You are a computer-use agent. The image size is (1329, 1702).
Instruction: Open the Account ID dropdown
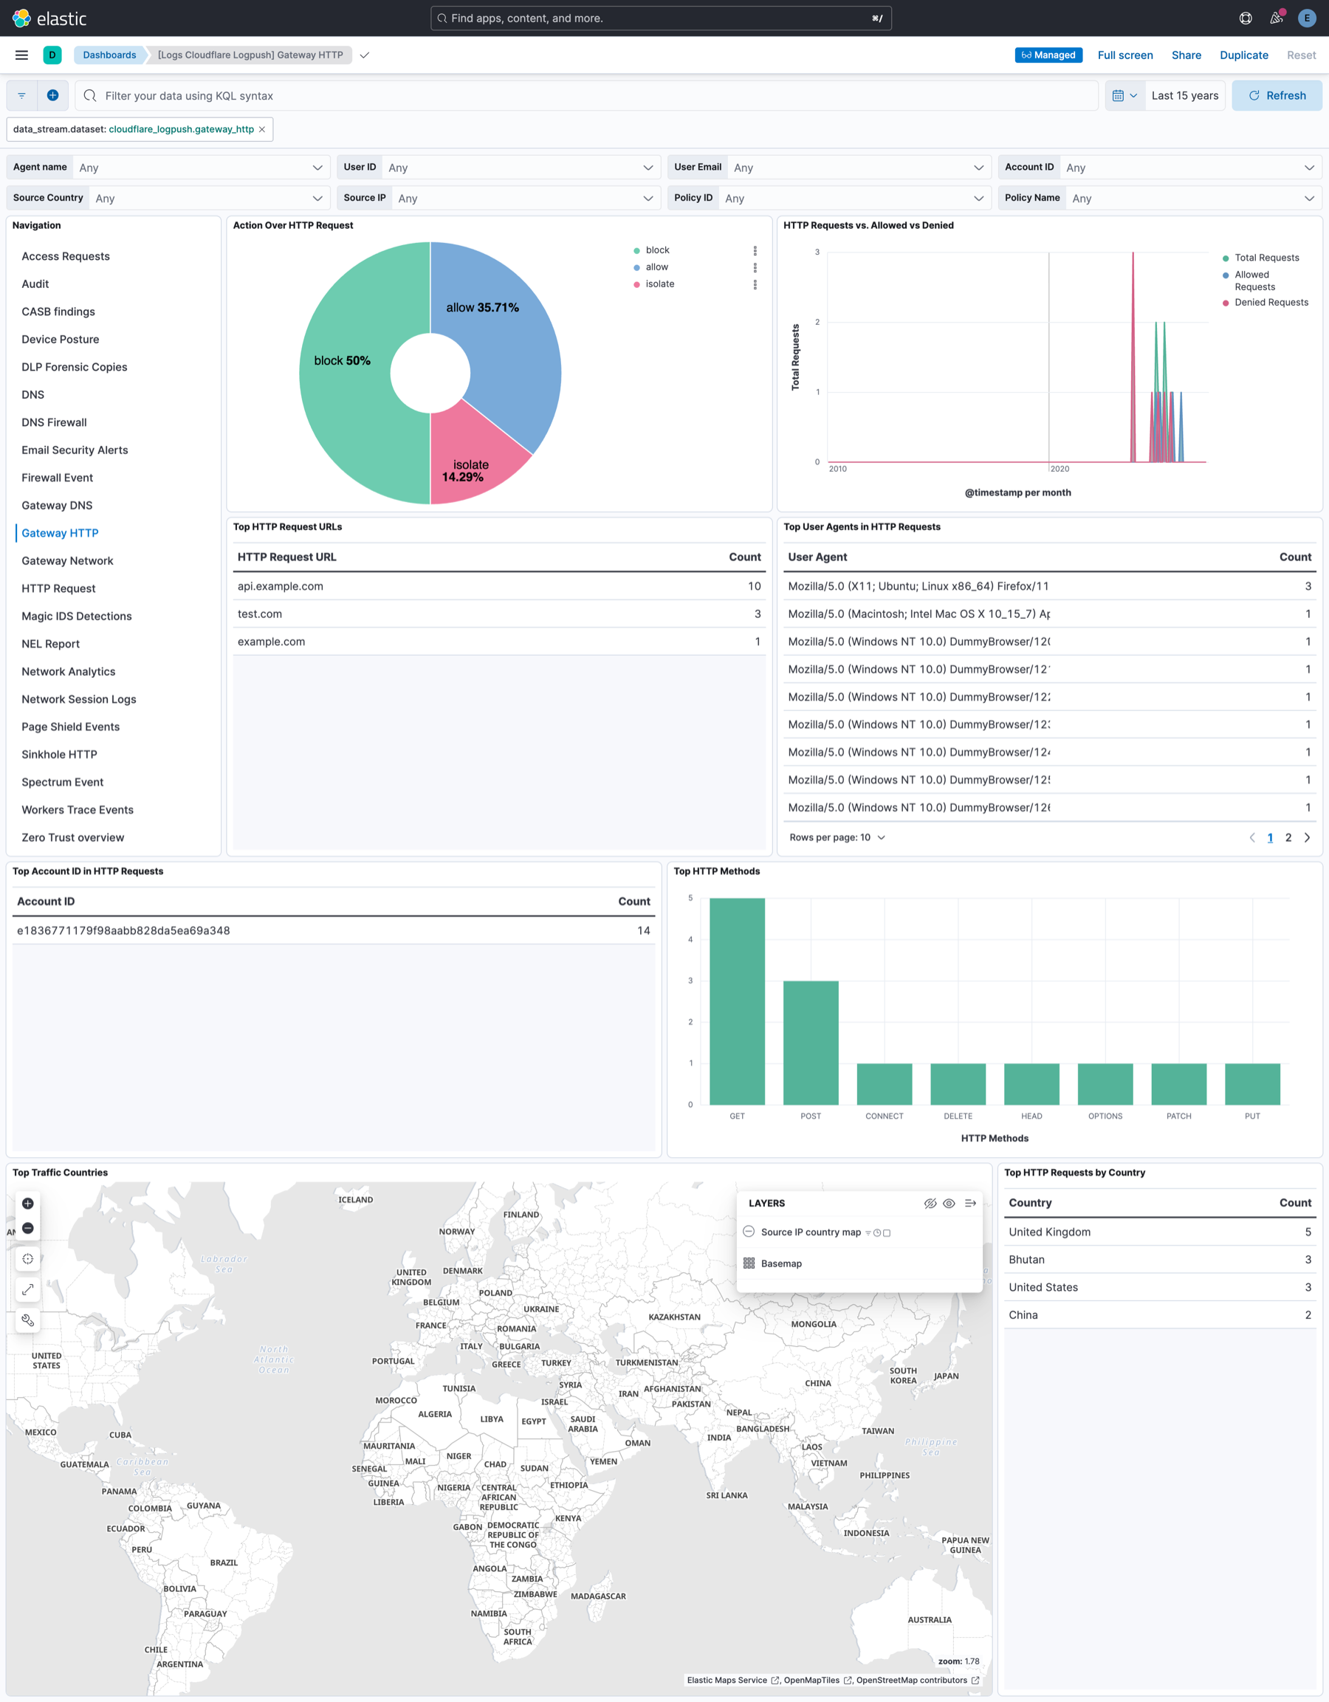point(1190,168)
